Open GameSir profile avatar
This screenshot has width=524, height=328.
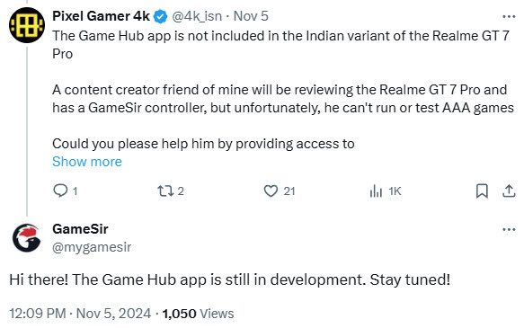pos(27,238)
